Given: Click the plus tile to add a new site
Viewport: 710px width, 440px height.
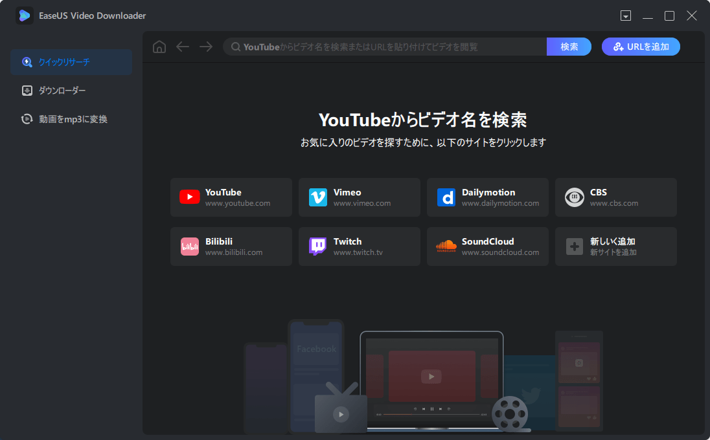Looking at the screenshot, I should pyautogui.click(x=574, y=246).
